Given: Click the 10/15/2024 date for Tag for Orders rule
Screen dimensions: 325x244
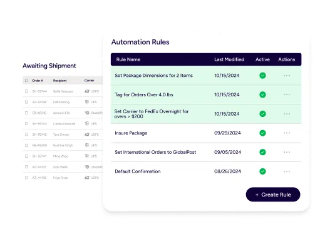Looking at the screenshot, I should point(227,94).
